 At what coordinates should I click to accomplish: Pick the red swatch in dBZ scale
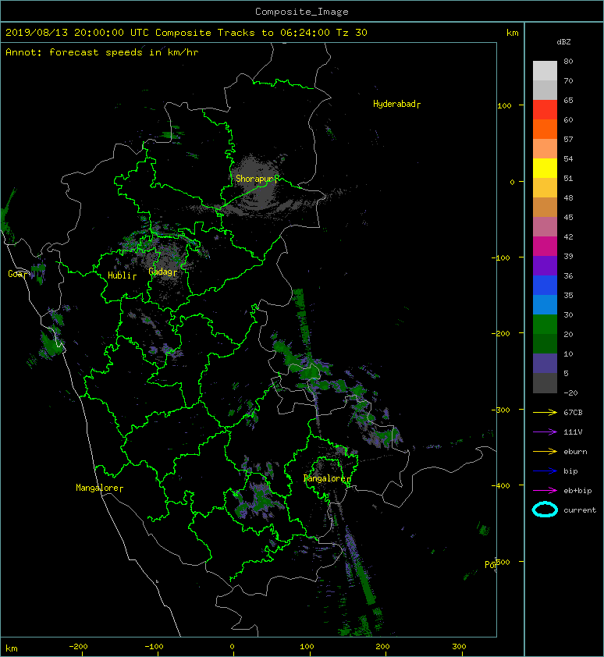click(x=545, y=110)
